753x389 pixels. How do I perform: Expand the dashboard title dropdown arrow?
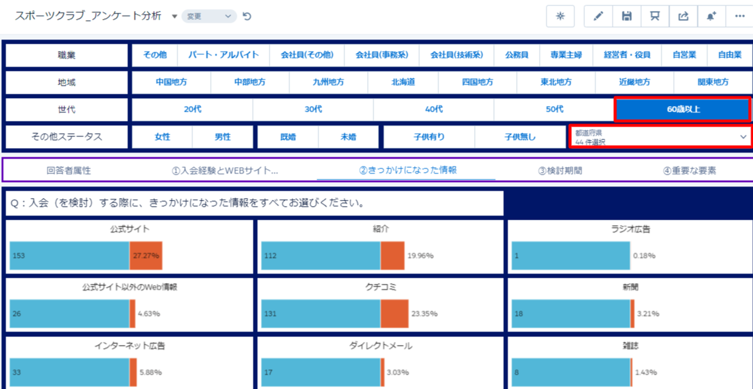(x=174, y=16)
